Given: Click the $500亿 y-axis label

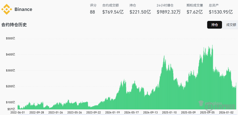Looking at the screenshot, I should point(10,39).
